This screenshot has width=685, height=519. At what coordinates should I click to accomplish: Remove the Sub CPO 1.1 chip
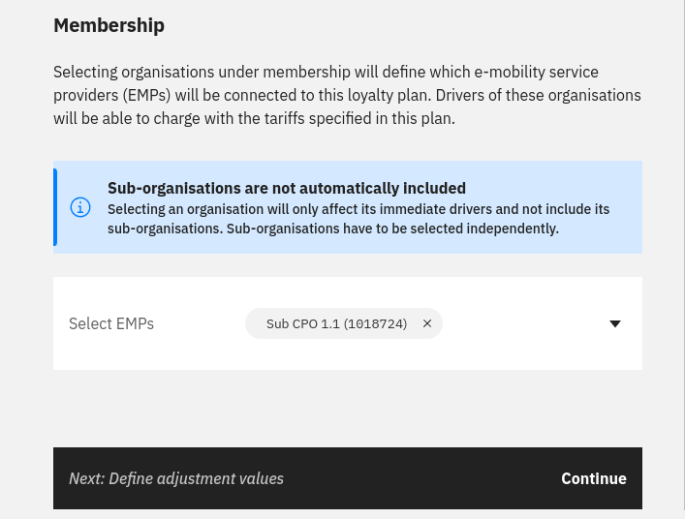(427, 323)
